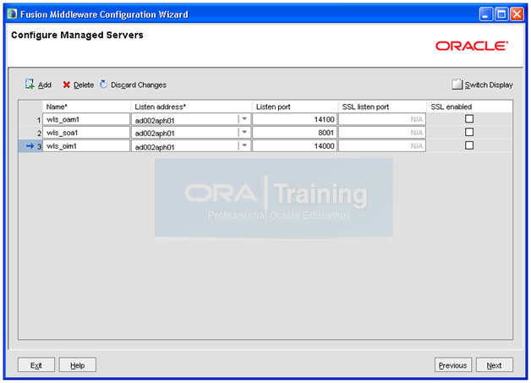Click the Delete label in toolbar
The image size is (531, 383).
point(84,85)
